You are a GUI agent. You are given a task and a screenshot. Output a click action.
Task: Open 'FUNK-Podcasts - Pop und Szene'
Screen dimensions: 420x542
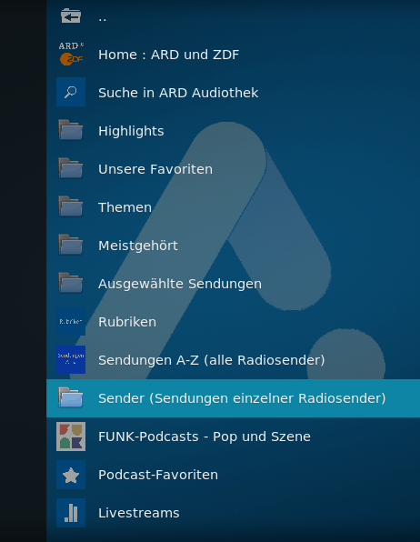point(233,437)
